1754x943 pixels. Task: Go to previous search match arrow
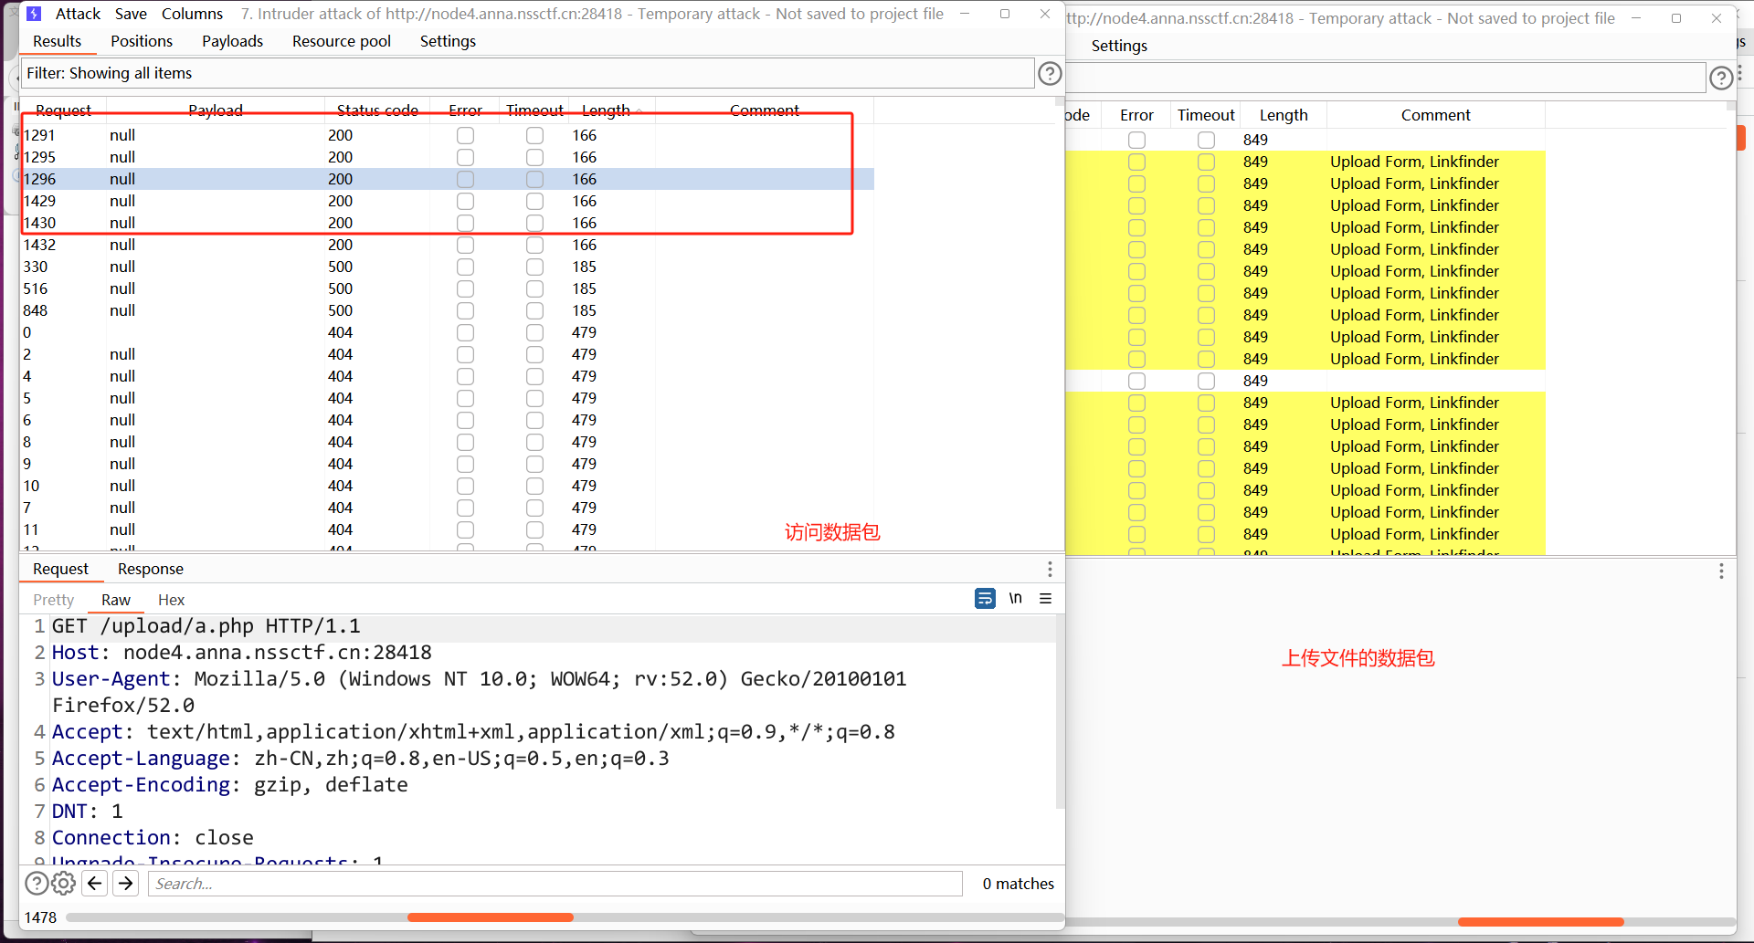pos(95,884)
